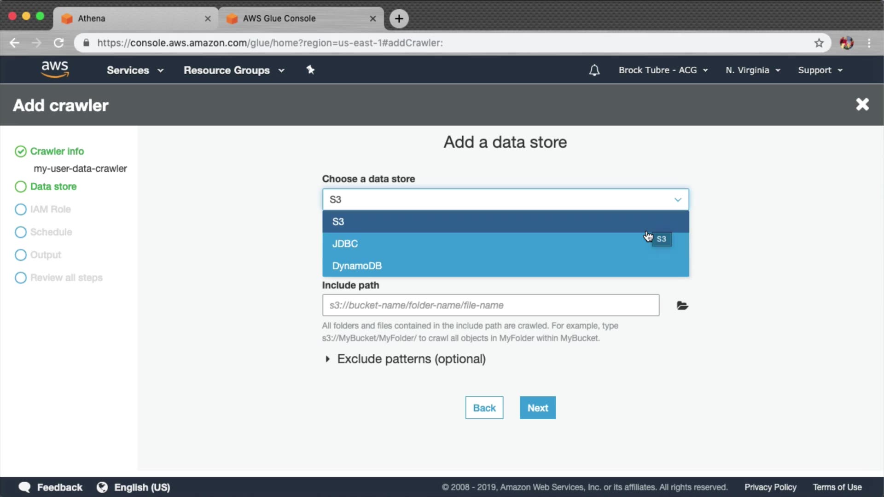
Task: Click the AWS logo home icon
Action: (55, 69)
